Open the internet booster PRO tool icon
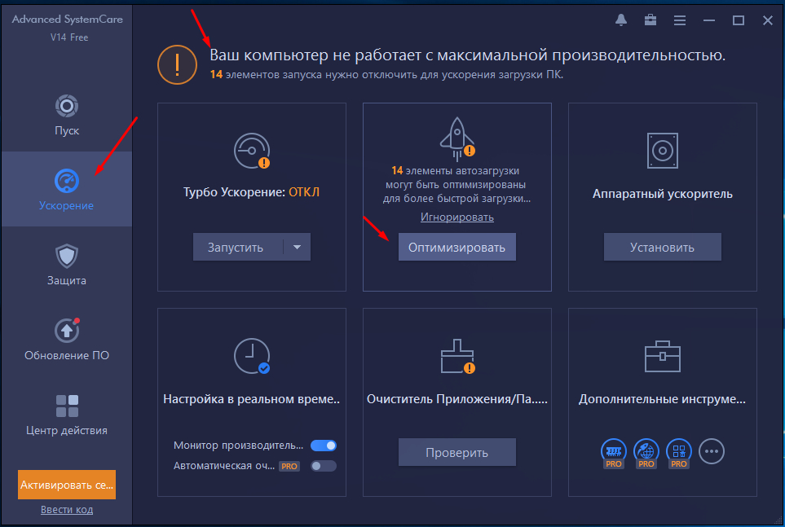 (646, 453)
